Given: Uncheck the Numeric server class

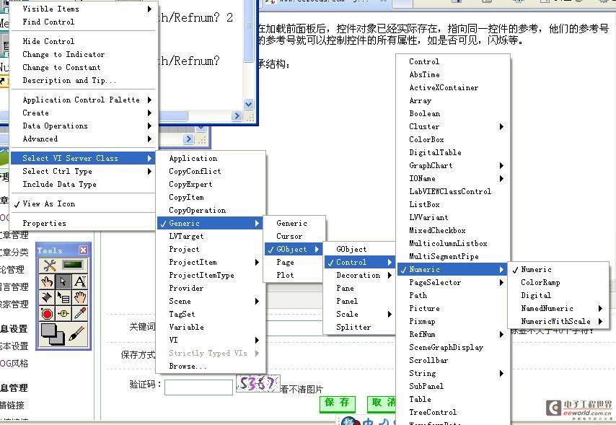Looking at the screenshot, I should coord(535,269).
